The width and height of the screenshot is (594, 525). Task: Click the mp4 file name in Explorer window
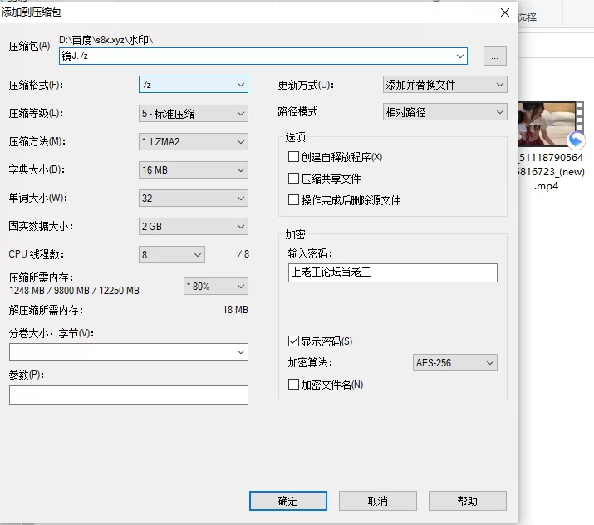pos(551,172)
